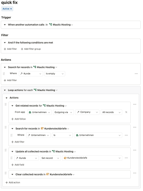Open more options for Clear collected records action
This screenshot has width=143, height=191.
135,173
